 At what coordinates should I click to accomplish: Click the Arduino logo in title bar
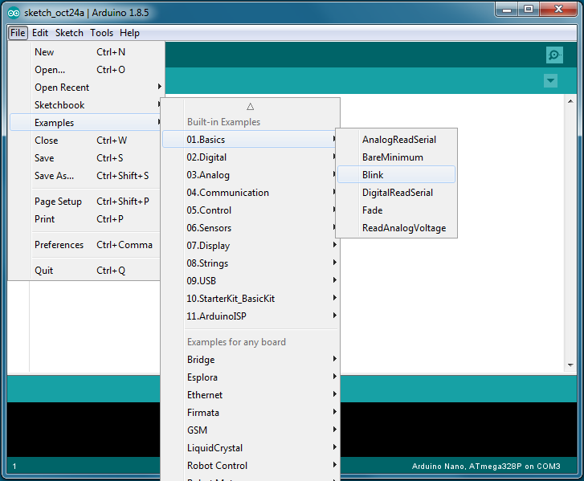click(x=14, y=13)
